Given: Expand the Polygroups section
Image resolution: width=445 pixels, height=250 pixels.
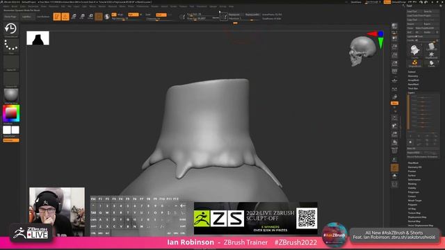Looking at the screenshot, I should pyautogui.click(x=413, y=192).
